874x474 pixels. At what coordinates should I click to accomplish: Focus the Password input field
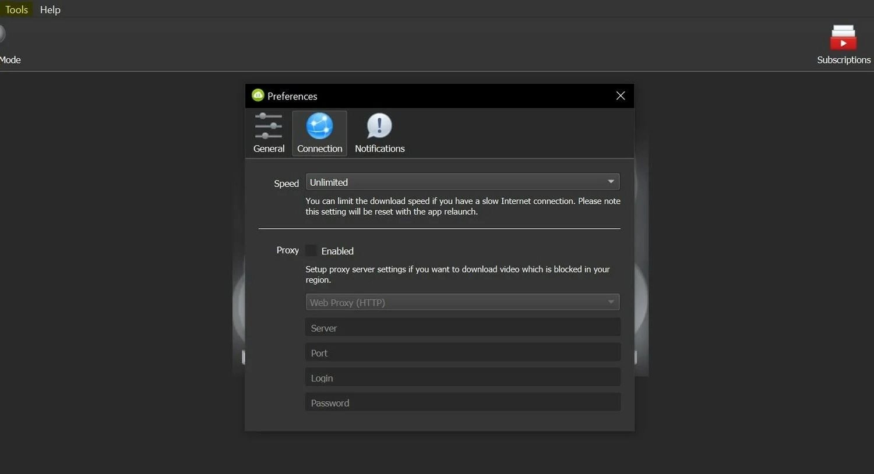(x=463, y=402)
